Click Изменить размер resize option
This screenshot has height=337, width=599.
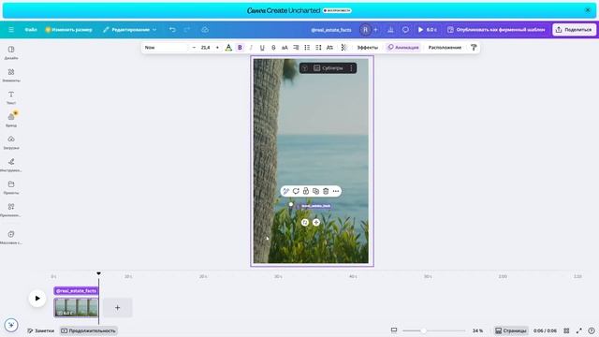pyautogui.click(x=68, y=30)
